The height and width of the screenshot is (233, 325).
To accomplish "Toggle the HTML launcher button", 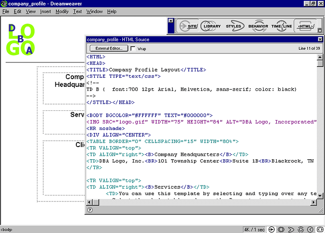I will coord(305,26).
